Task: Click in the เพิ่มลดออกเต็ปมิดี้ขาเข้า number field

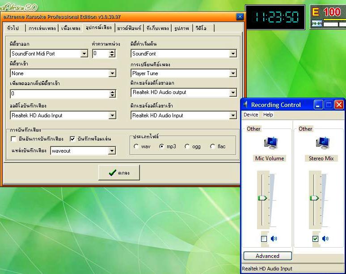Action: click(x=59, y=94)
